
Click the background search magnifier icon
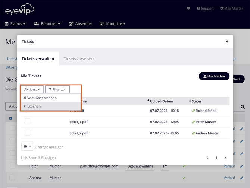tap(243, 107)
